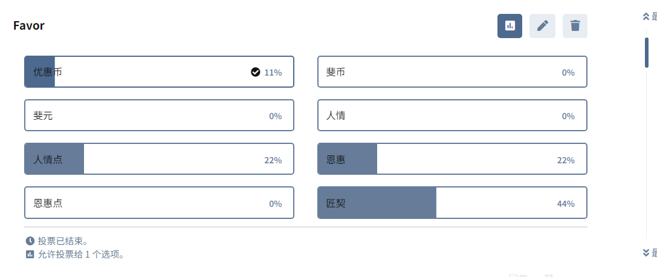The height and width of the screenshot is (277, 657).
Task: Select the 人情点 option bar
Action: (x=159, y=159)
